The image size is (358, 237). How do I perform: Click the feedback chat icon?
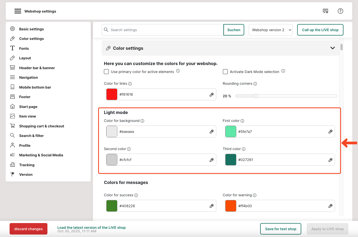pos(325,11)
